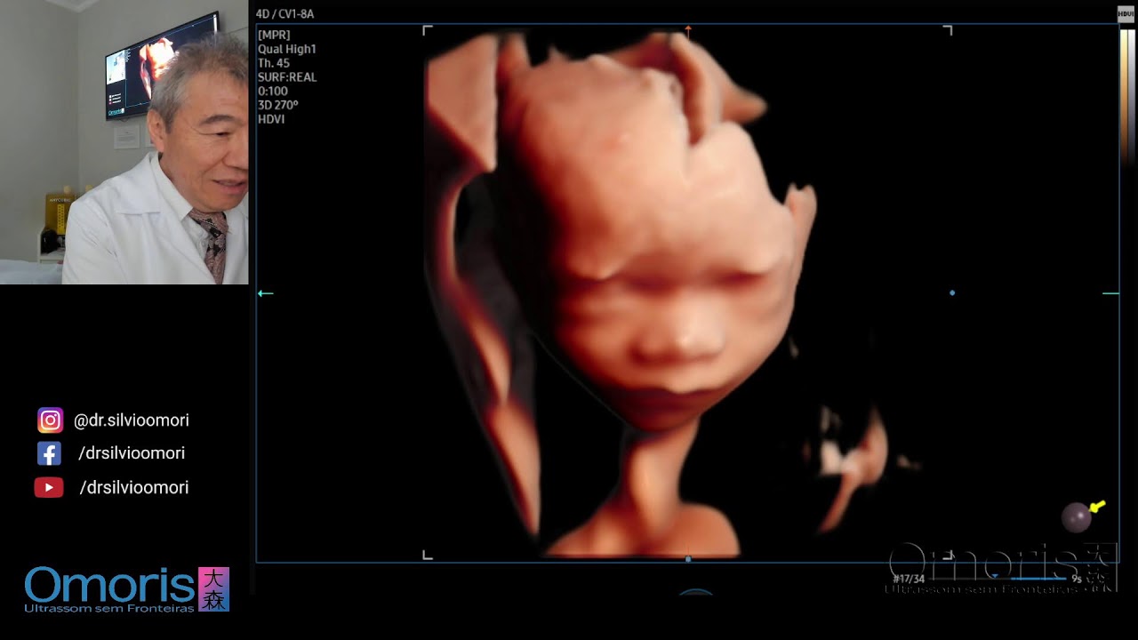This screenshot has height=640, width=1138.
Task: Click the "Ultrassom sem Fronteiras" tagline at bottom left
Action: tap(108, 609)
